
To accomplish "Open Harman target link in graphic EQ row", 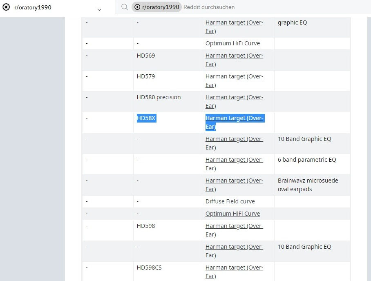I will pyautogui.click(x=234, y=27).
